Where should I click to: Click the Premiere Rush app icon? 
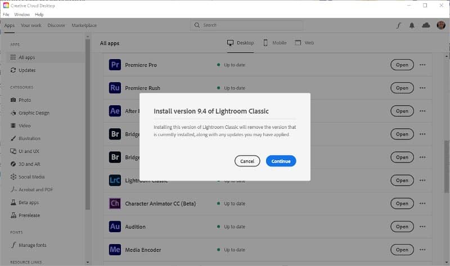point(115,88)
